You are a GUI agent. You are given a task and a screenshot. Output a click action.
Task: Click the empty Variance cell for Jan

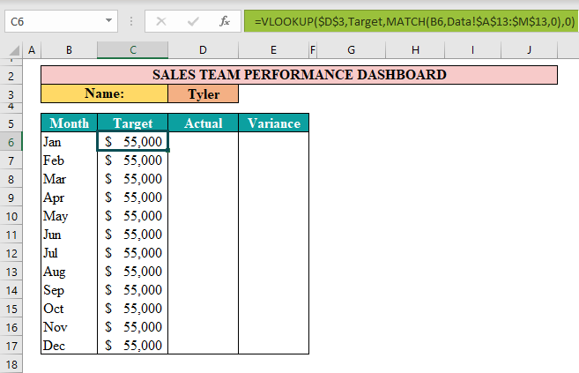point(273,141)
